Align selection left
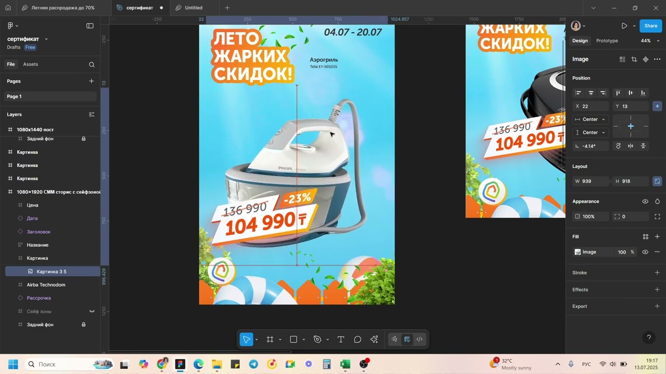This screenshot has height=374, width=666. point(578,92)
